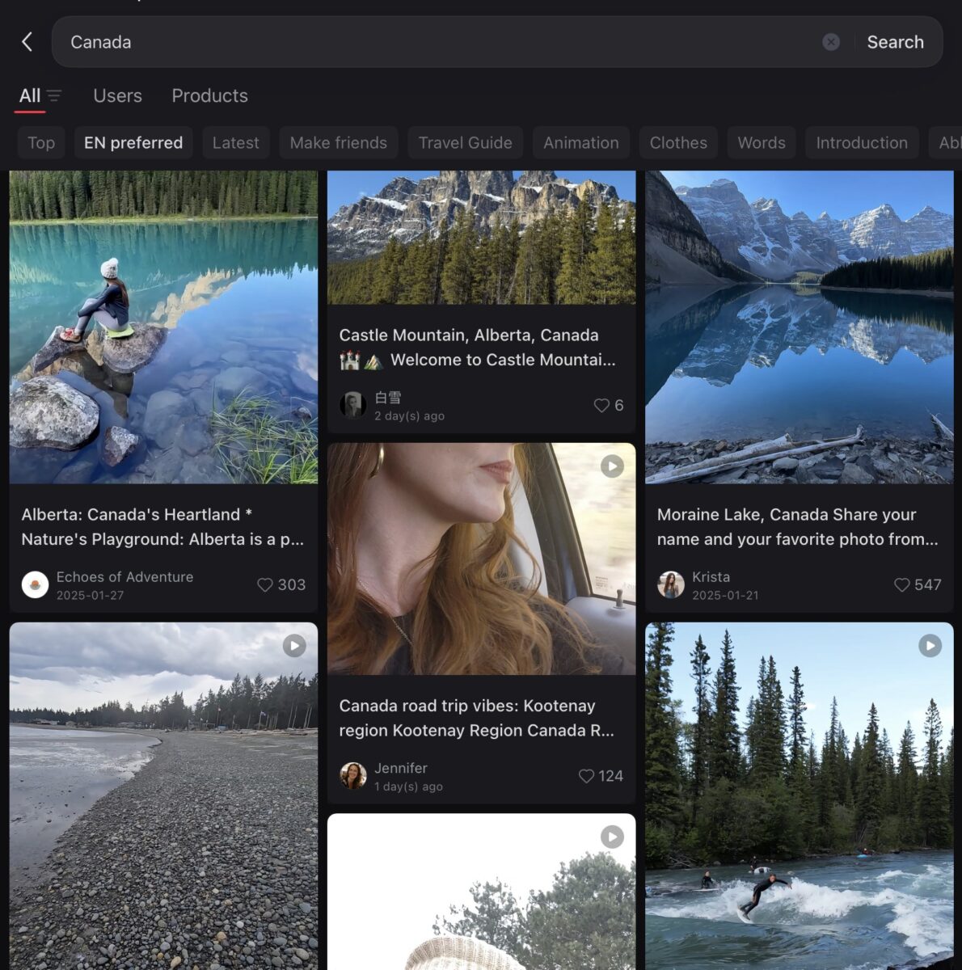The height and width of the screenshot is (970, 962).
Task: Open Castle Mountain, Alberta, Canada title
Action: click(x=478, y=348)
